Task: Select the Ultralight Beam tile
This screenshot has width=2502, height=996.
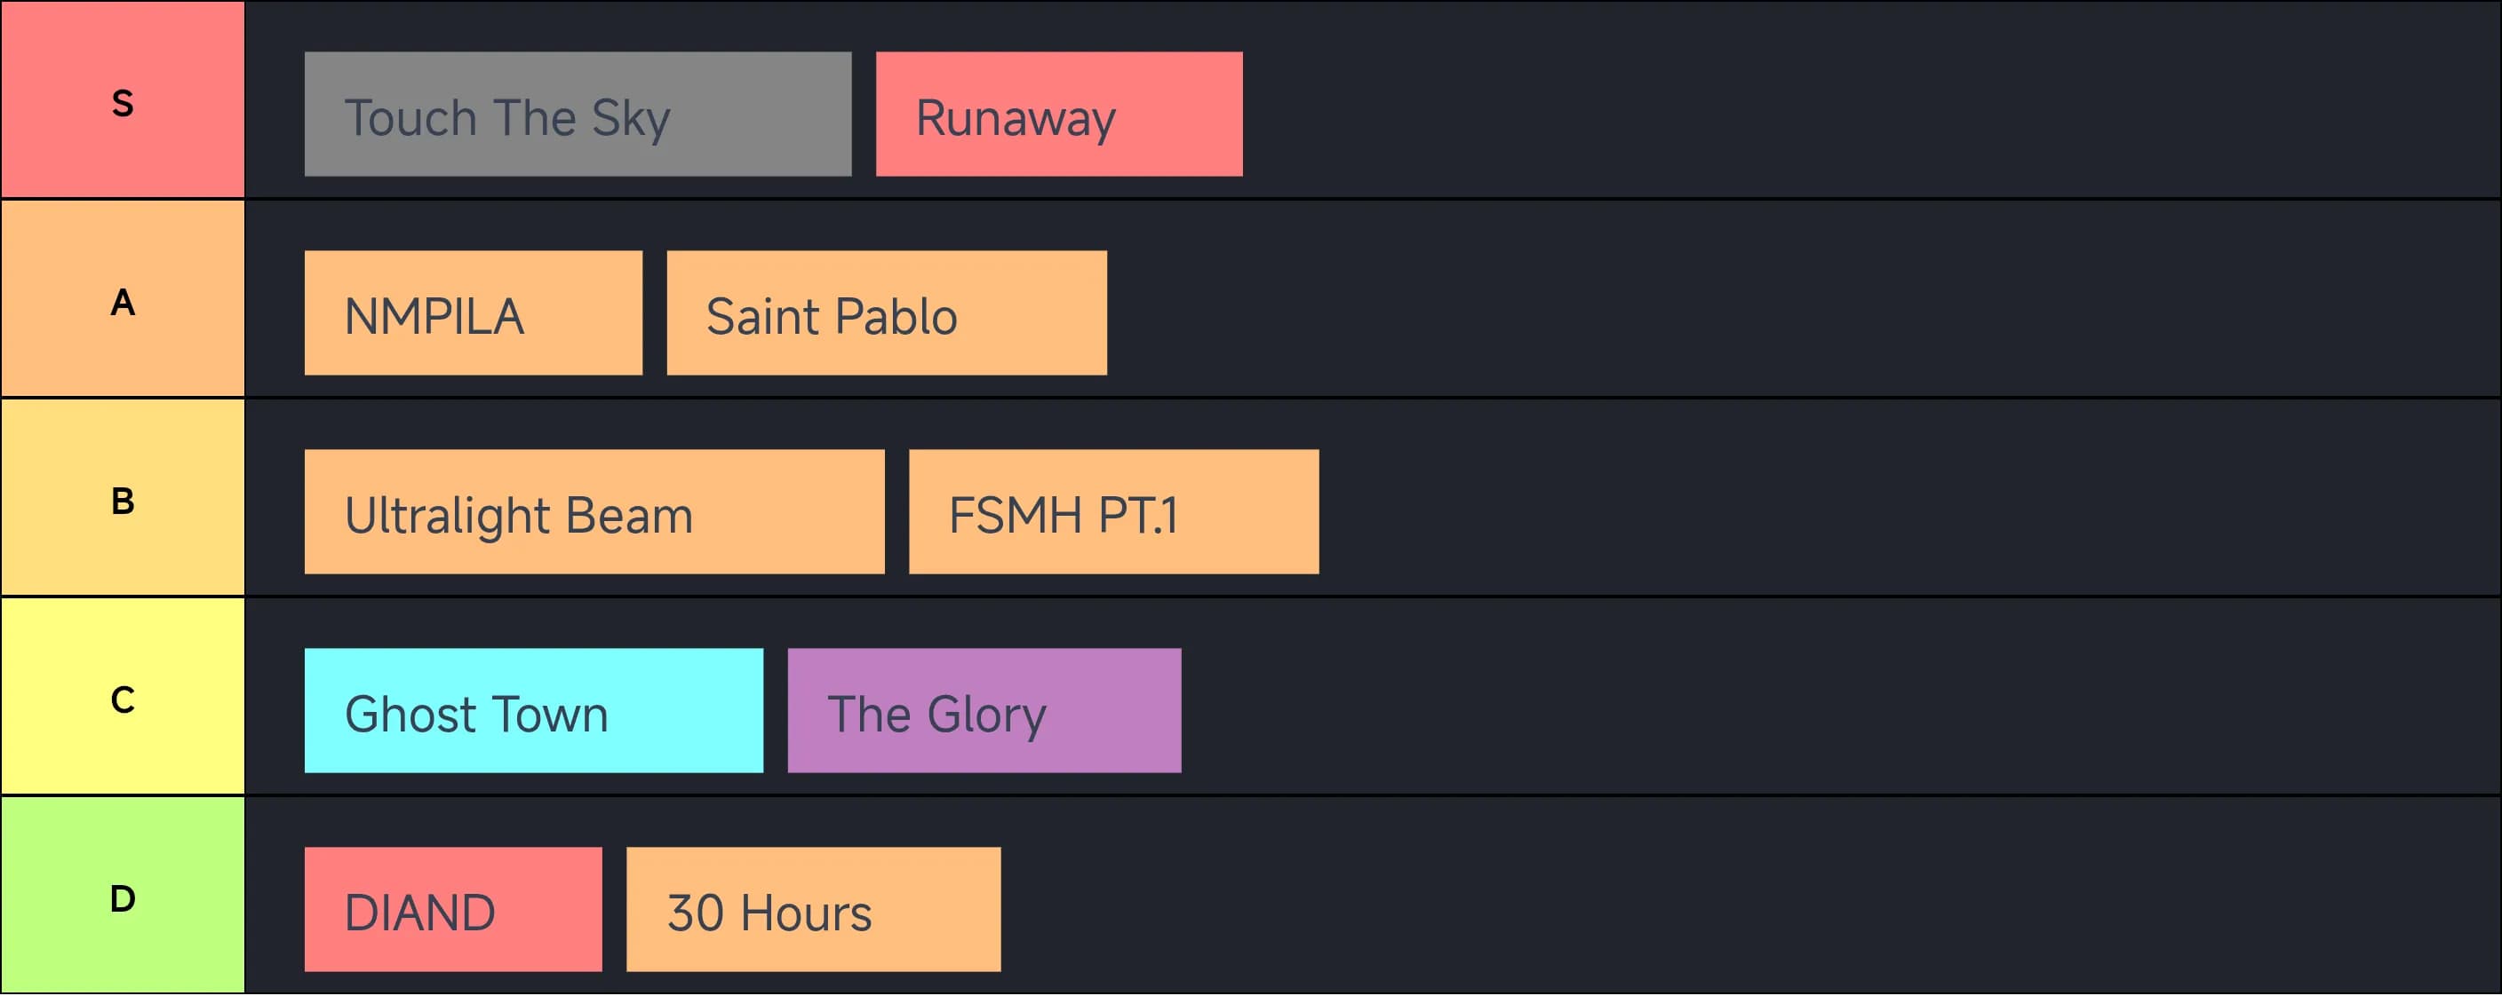Action: (x=594, y=512)
